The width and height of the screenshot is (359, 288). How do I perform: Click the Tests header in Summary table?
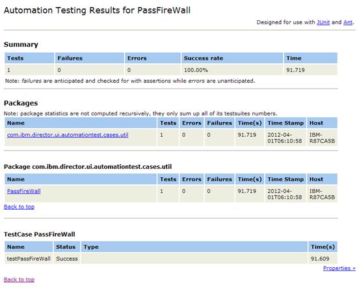29,58
